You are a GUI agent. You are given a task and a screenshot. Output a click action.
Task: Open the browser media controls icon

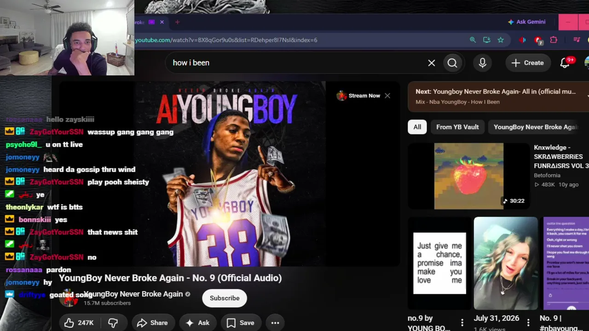point(577,40)
